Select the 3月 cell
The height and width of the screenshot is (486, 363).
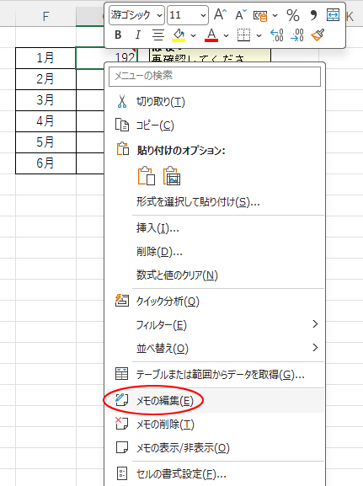click(x=45, y=100)
